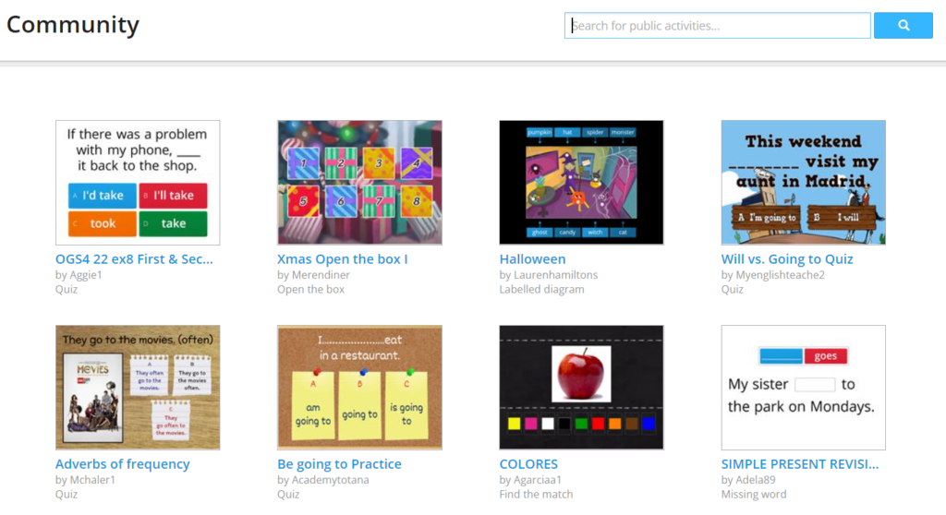Viewport: 946px width, 515px height.
Task: Open the COLORES apple thumbnail
Action: (x=581, y=387)
